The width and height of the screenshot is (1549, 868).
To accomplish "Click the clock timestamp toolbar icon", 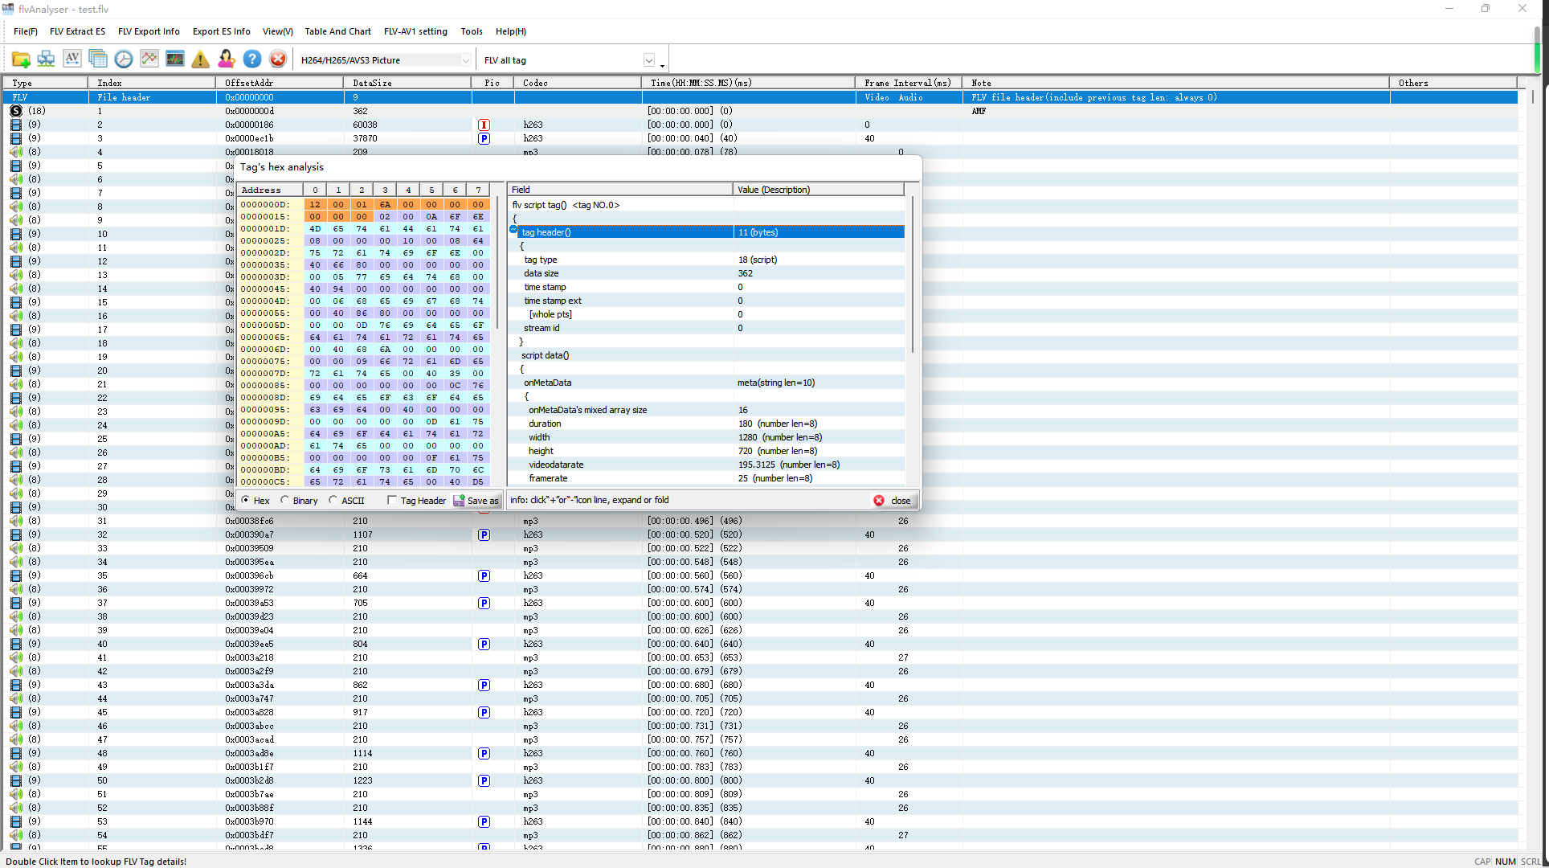I will pyautogui.click(x=124, y=59).
